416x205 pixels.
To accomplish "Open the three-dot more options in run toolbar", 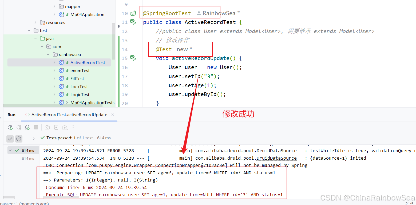I will 73,128.
